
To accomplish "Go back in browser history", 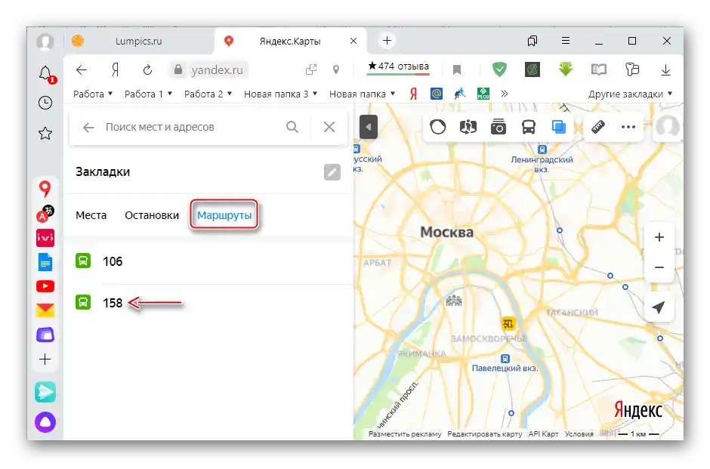I will [x=82, y=69].
